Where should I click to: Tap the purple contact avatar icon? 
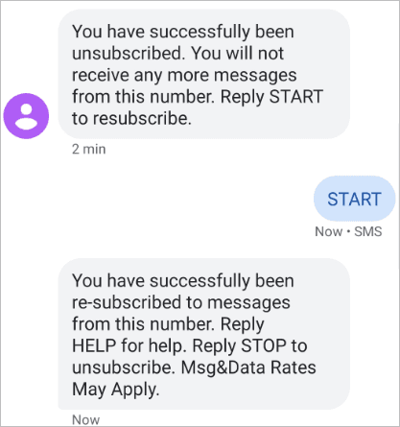point(26,116)
